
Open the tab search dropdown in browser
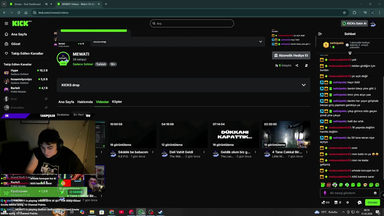[x=4, y=4]
